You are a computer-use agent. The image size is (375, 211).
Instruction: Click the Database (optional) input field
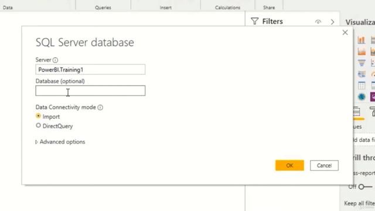pos(90,91)
